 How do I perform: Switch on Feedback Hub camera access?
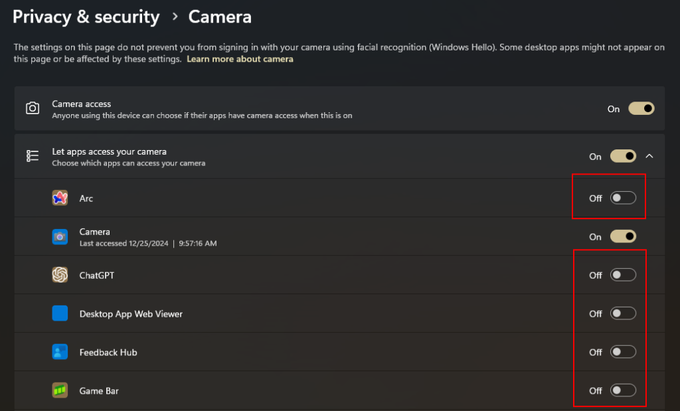point(623,352)
